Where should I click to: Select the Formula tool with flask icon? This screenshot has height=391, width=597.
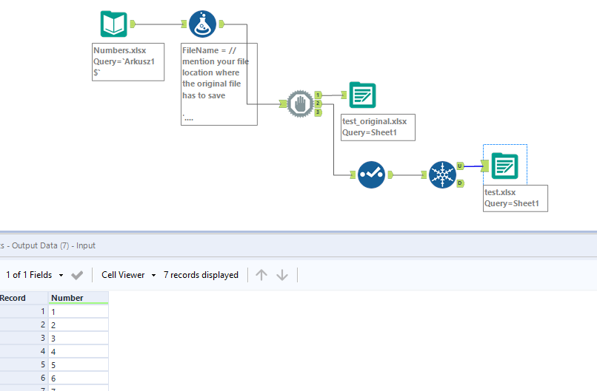[x=202, y=24]
